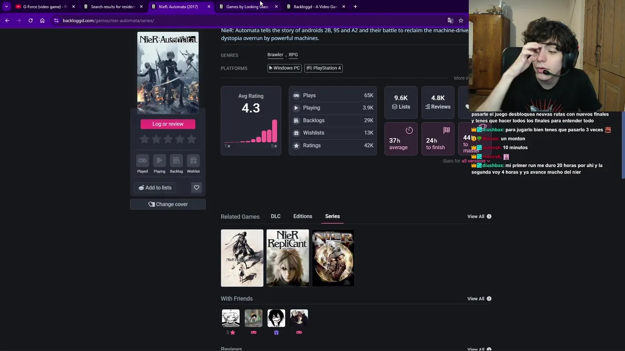Image resolution: width=625 pixels, height=351 pixels.
Task: Reload the page with refresh icon
Action: [30, 20]
